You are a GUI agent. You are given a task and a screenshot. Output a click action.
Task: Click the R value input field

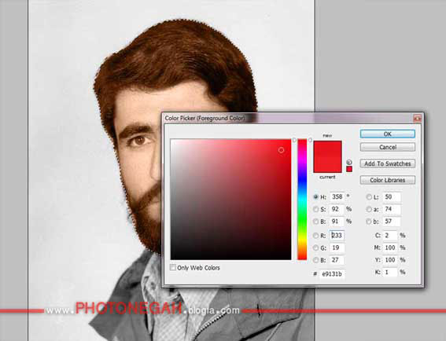coord(337,235)
